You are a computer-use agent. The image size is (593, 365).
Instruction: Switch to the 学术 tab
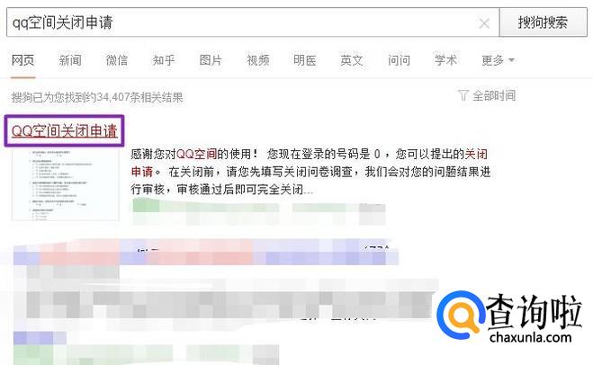[x=446, y=60]
